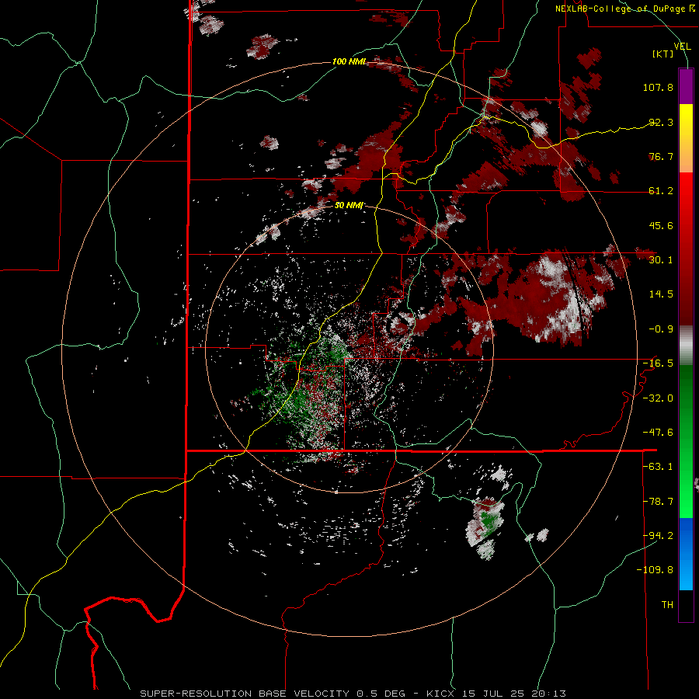Pick the gray near-zero segment of the color bar
The image size is (699, 699).
point(686,346)
